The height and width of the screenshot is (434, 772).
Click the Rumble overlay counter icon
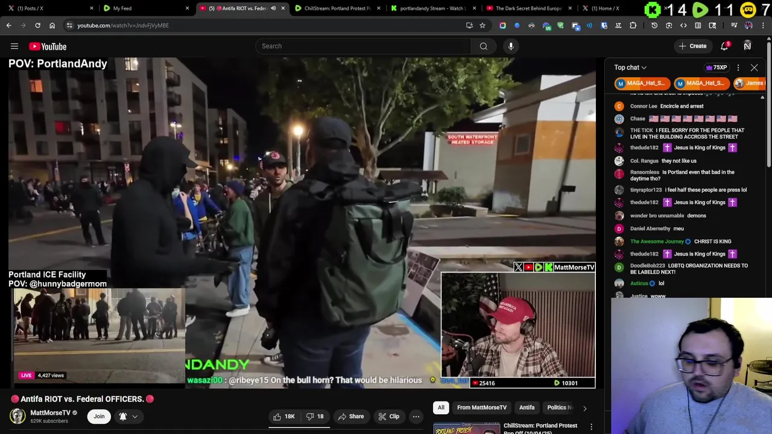click(700, 10)
